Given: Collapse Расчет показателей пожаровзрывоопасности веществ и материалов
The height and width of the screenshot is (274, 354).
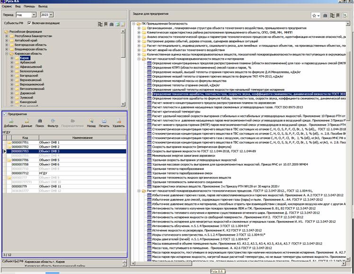Looking at the screenshot, I should tap(139, 59).
